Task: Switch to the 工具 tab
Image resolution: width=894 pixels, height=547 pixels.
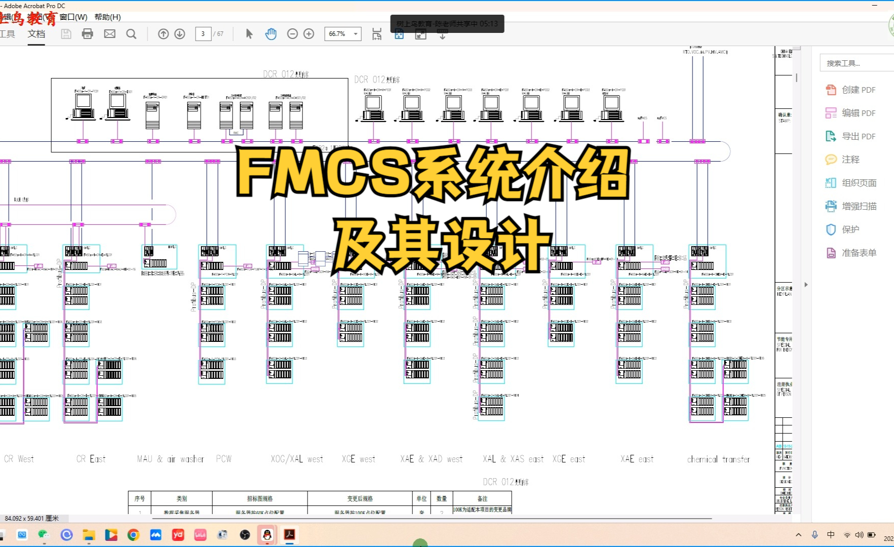Action: 8,34
